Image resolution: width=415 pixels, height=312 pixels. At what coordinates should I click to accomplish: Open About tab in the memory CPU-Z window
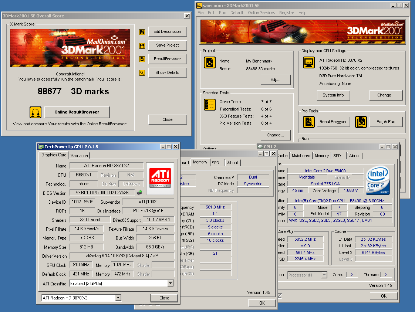233,163
